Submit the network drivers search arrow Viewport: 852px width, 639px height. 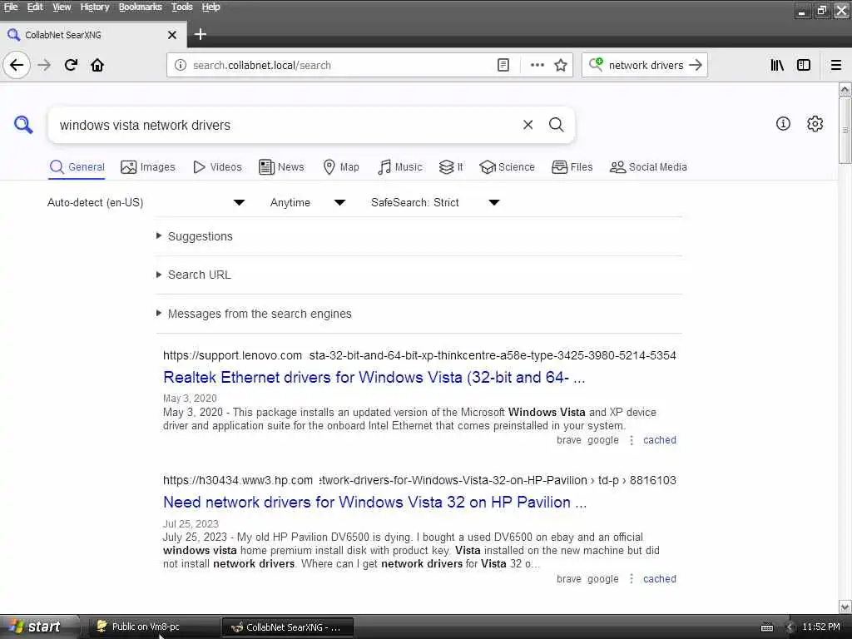click(x=695, y=65)
